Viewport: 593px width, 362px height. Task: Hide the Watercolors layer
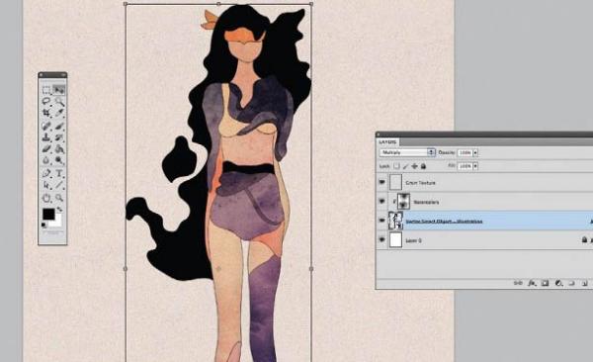click(x=381, y=202)
